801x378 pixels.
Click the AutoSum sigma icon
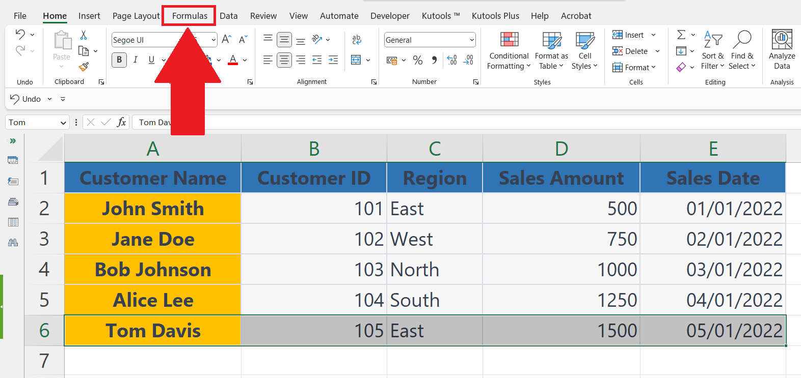tap(681, 35)
